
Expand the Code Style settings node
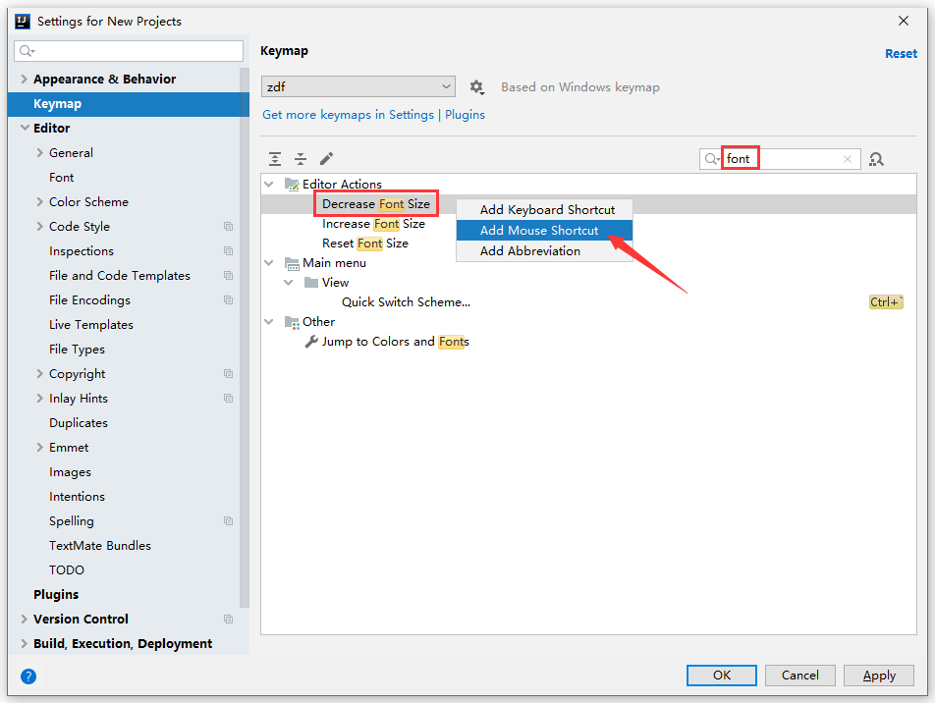coord(40,227)
